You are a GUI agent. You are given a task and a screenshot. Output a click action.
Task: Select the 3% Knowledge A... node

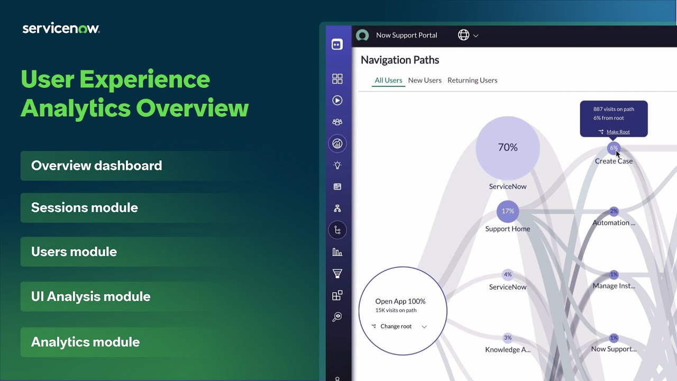click(x=508, y=338)
